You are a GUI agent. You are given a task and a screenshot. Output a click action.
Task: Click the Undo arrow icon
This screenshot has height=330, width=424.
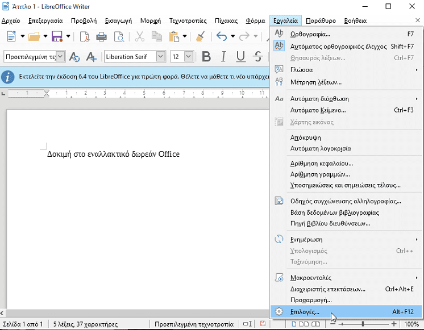coord(222,36)
